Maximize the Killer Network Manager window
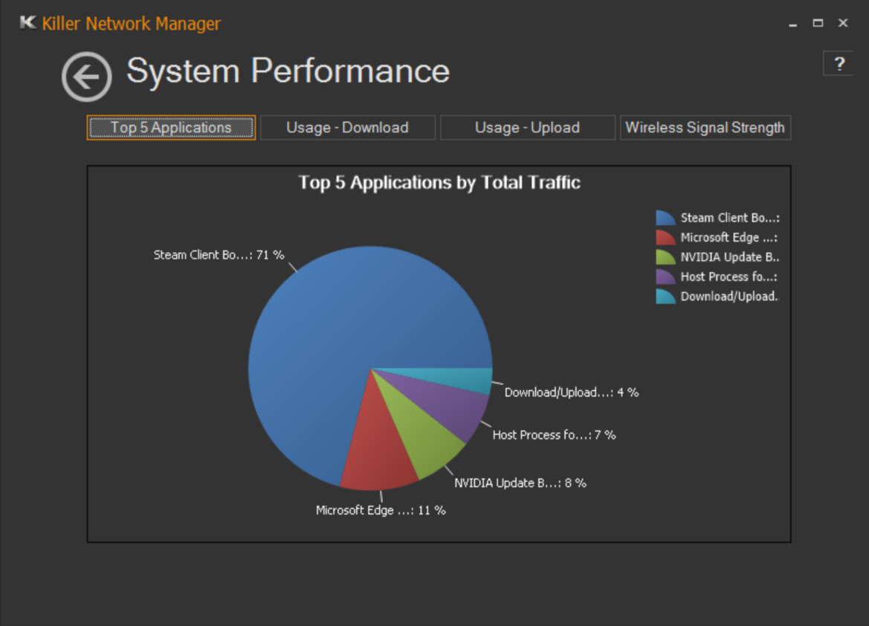Image resolution: width=869 pixels, height=626 pixels. pyautogui.click(x=818, y=23)
